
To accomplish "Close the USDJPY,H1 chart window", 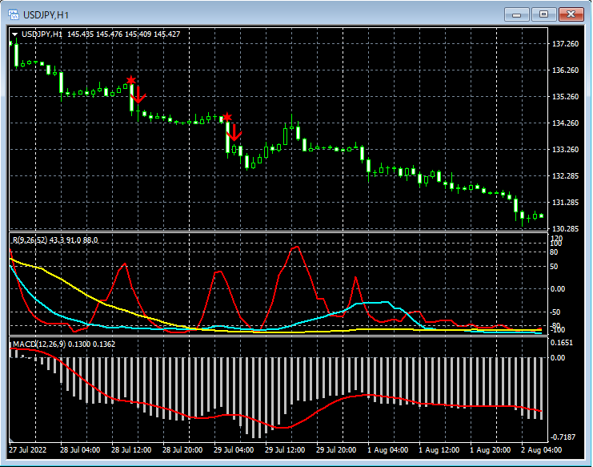I will [x=571, y=14].
